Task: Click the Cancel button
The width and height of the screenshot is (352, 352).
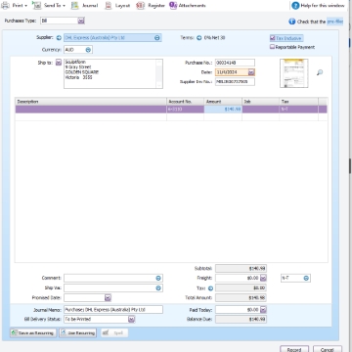Action: click(x=328, y=349)
